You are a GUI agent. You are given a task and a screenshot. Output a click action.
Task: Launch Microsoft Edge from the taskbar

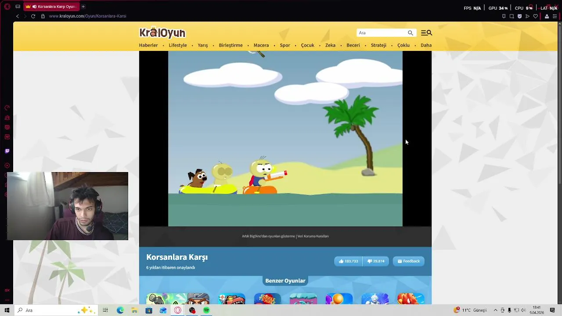click(120, 310)
